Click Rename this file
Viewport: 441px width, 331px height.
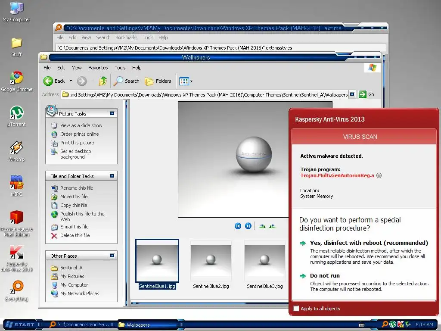pos(77,188)
